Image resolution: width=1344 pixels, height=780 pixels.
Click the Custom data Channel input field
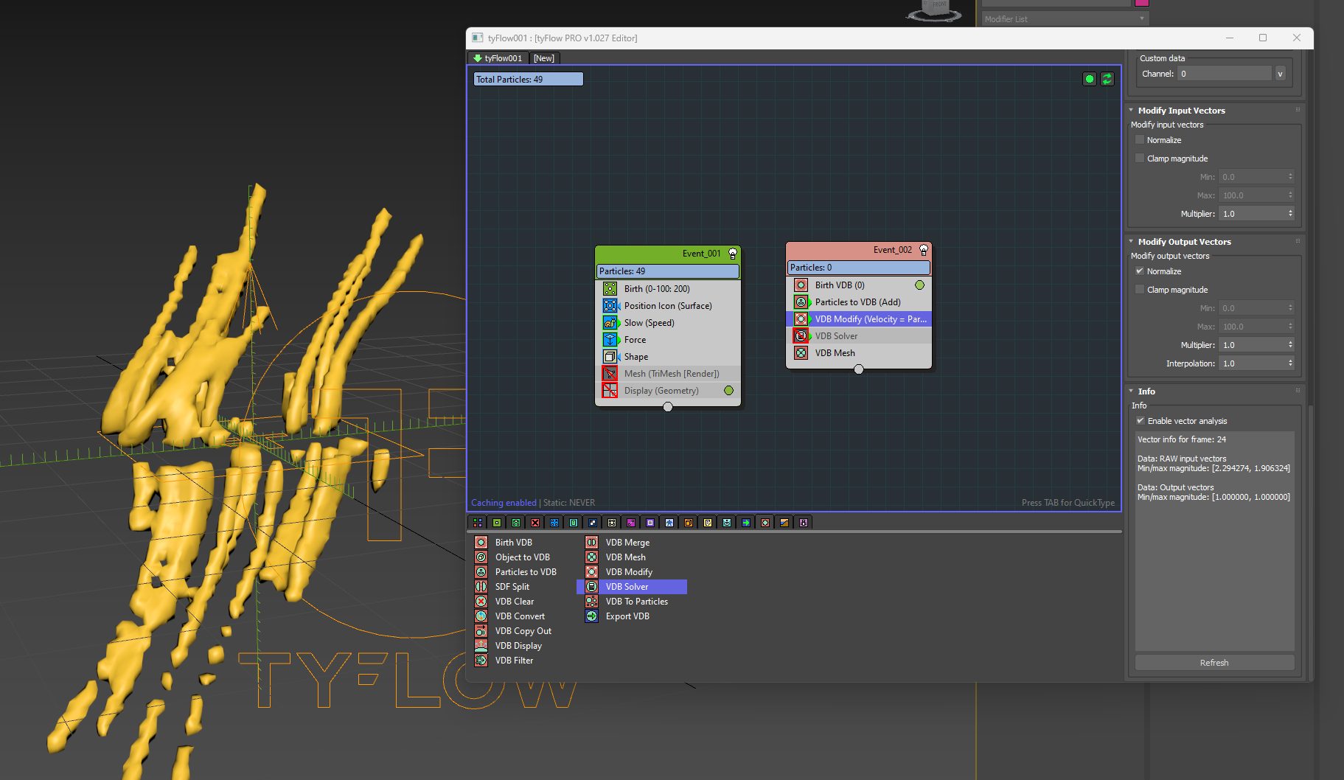coord(1225,74)
